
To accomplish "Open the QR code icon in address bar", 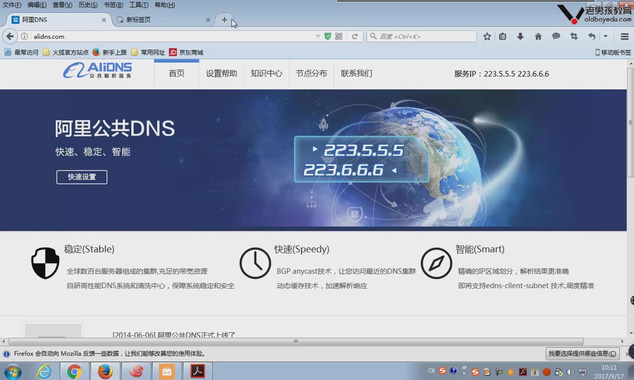I will (x=339, y=37).
